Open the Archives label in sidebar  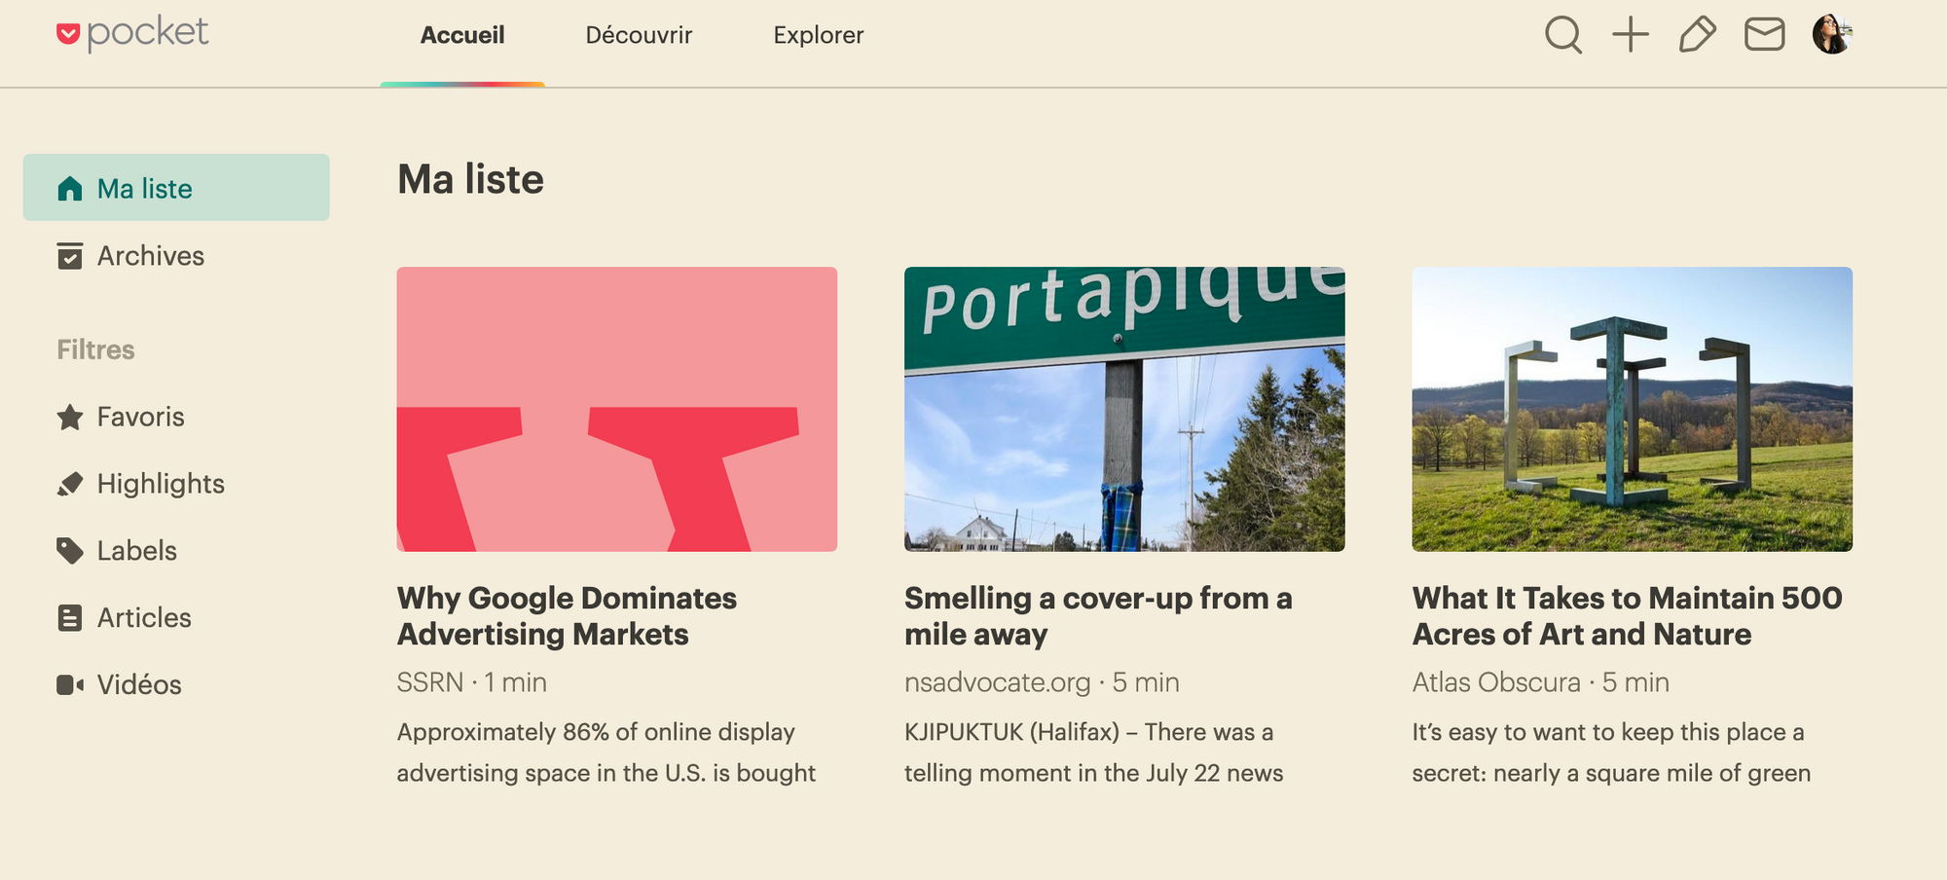(151, 256)
